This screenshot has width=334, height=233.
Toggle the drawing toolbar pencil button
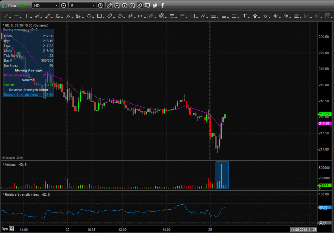tap(109, 6)
